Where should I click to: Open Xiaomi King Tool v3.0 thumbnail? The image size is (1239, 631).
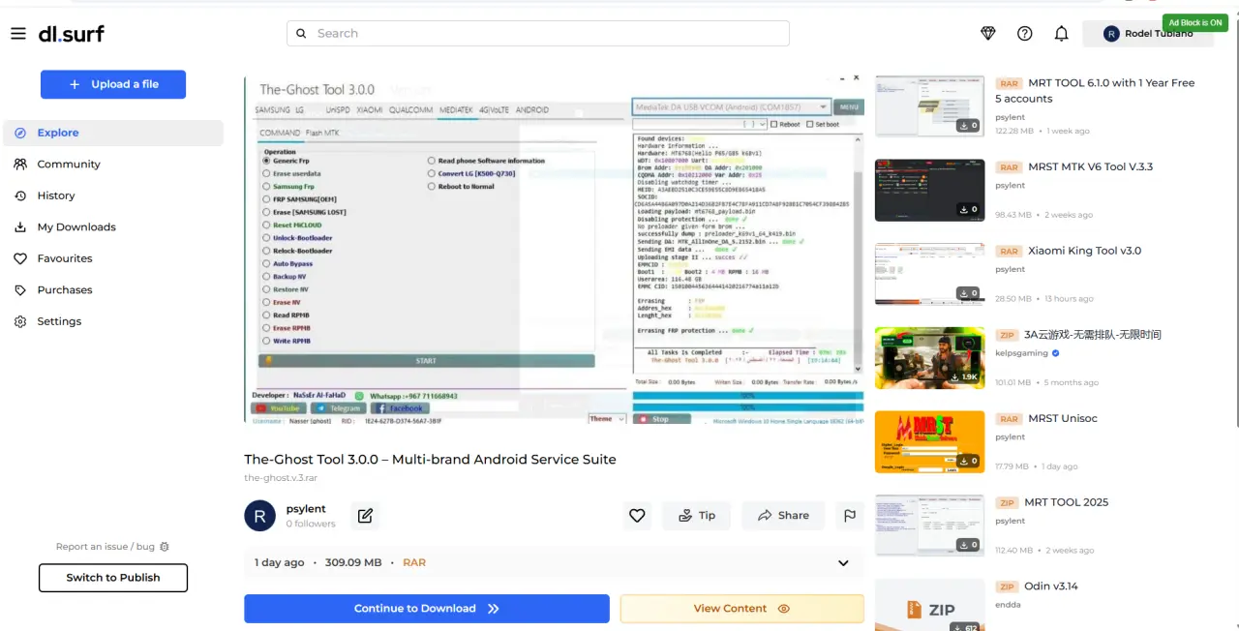click(x=930, y=274)
